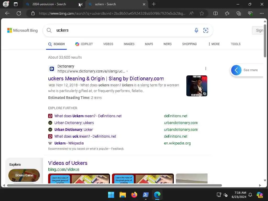The width and height of the screenshot is (268, 201).
Task: Switch to the VIDEOS tab
Action: coord(108,44)
